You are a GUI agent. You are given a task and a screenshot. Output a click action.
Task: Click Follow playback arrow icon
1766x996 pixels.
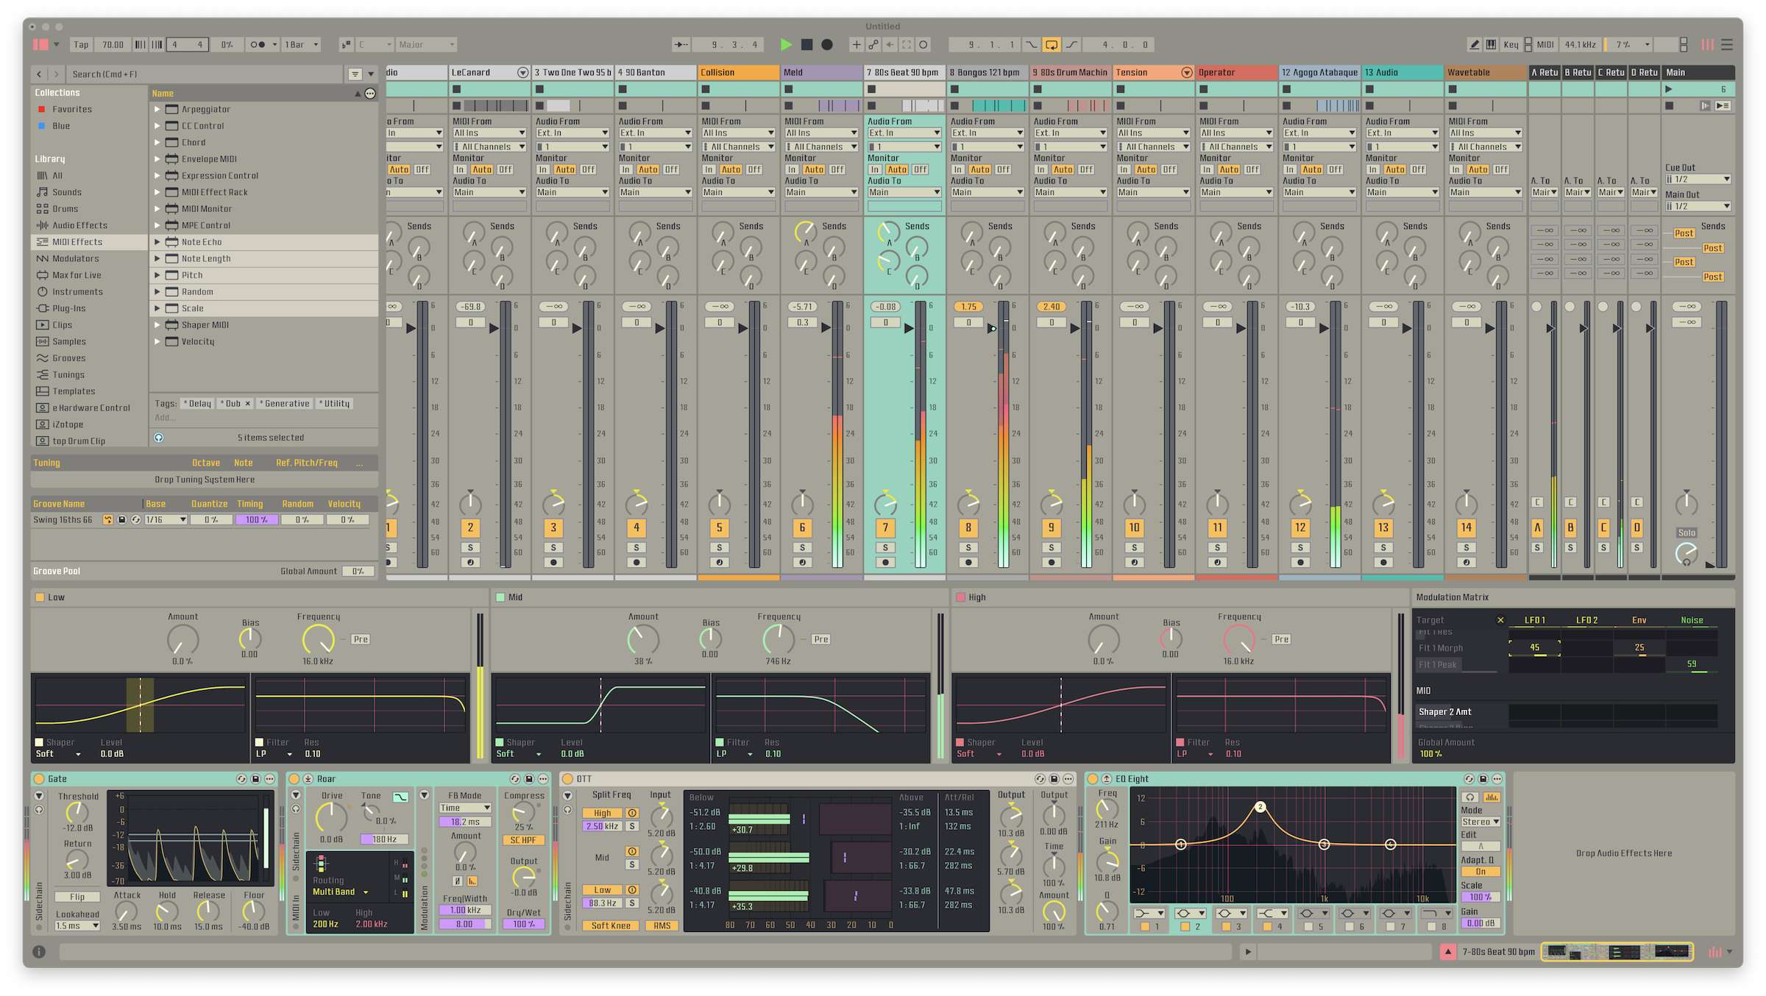point(681,45)
